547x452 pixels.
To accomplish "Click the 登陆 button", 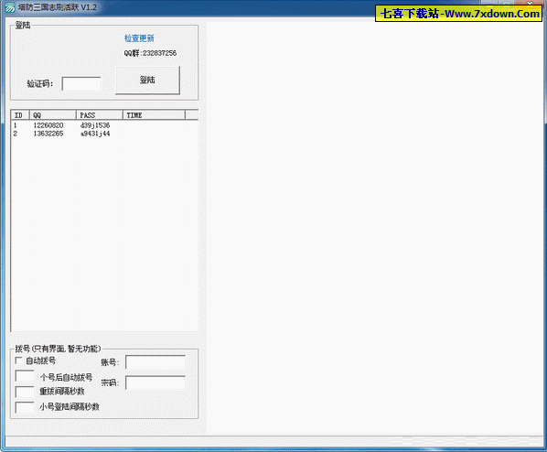I will (x=147, y=80).
